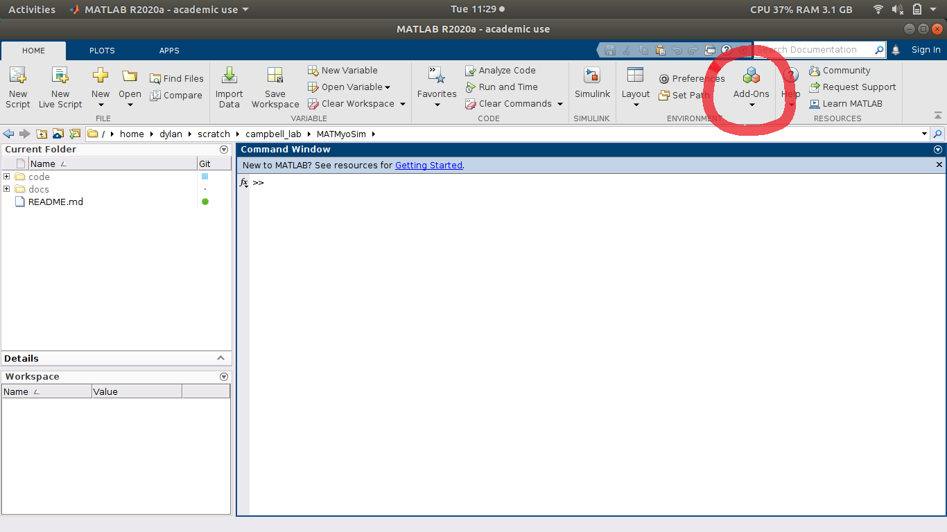Select 'dylan' in address path

tap(171, 134)
